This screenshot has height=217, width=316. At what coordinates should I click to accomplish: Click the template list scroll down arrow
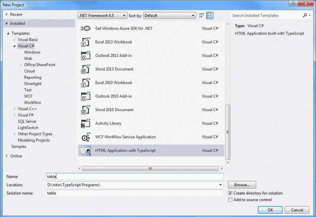coord(228,163)
